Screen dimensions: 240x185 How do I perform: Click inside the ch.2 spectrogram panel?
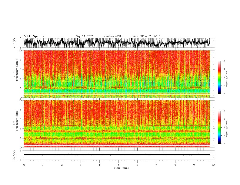(117, 124)
